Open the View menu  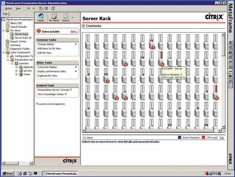[x=18, y=8]
